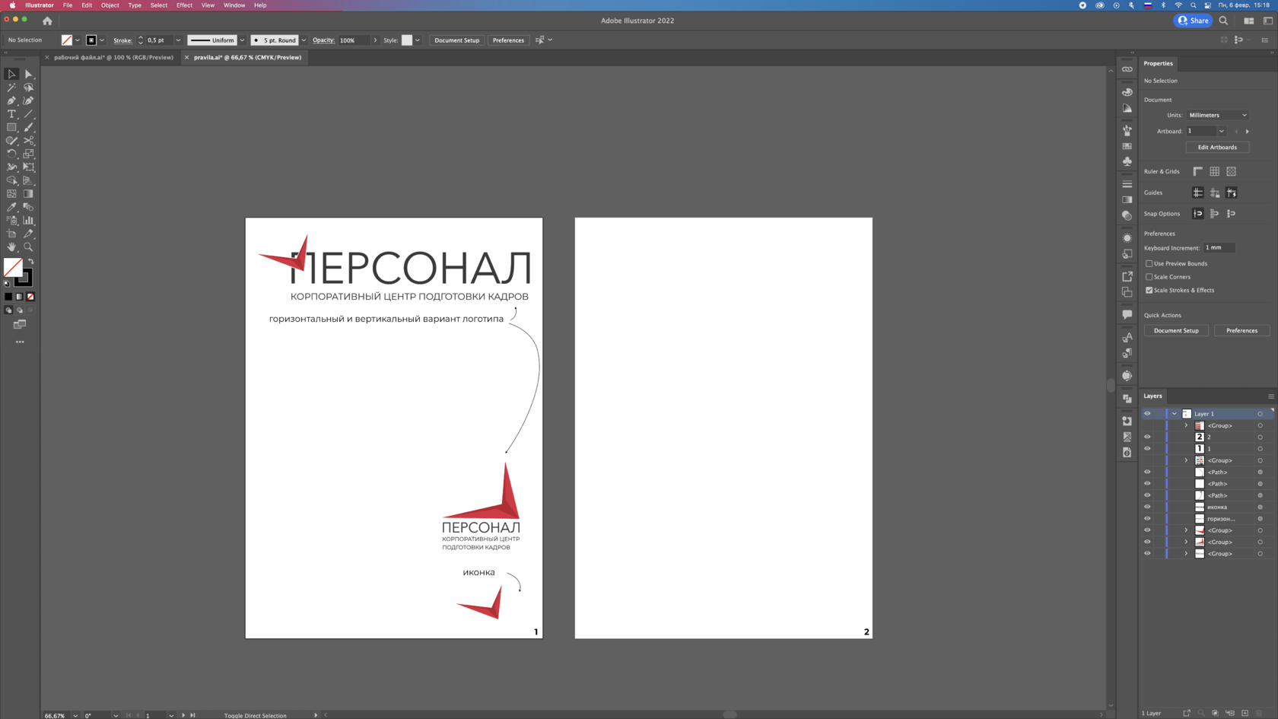The width and height of the screenshot is (1278, 719).
Task: Click the Keyboard Increment input field
Action: [x=1219, y=247]
